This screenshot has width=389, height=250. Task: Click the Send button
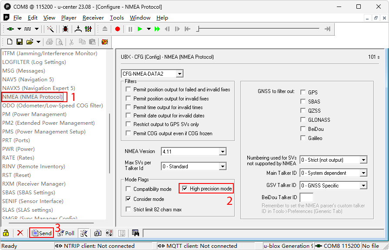41,233
